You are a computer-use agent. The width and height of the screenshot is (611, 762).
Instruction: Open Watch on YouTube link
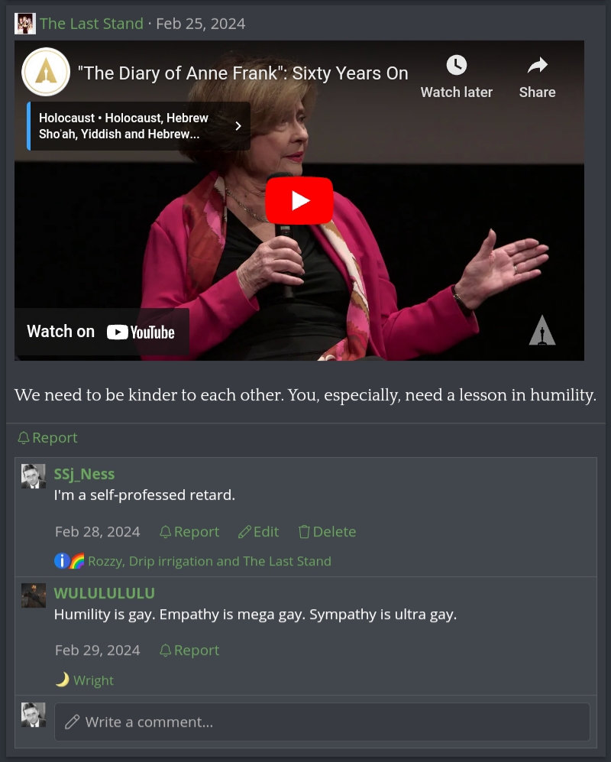click(x=102, y=332)
